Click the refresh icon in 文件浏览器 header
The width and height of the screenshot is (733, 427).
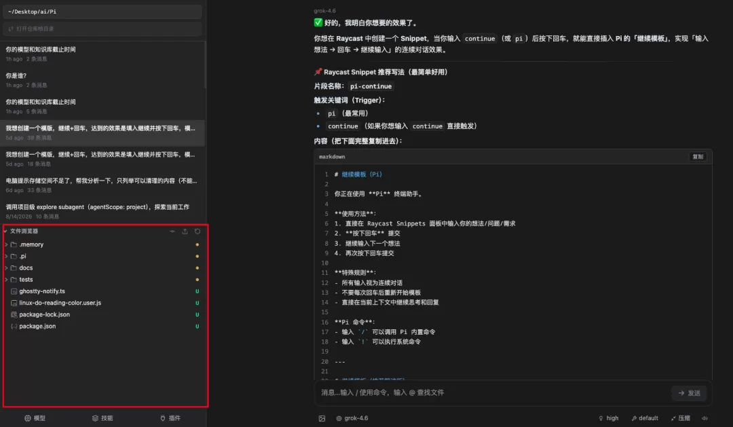(198, 231)
